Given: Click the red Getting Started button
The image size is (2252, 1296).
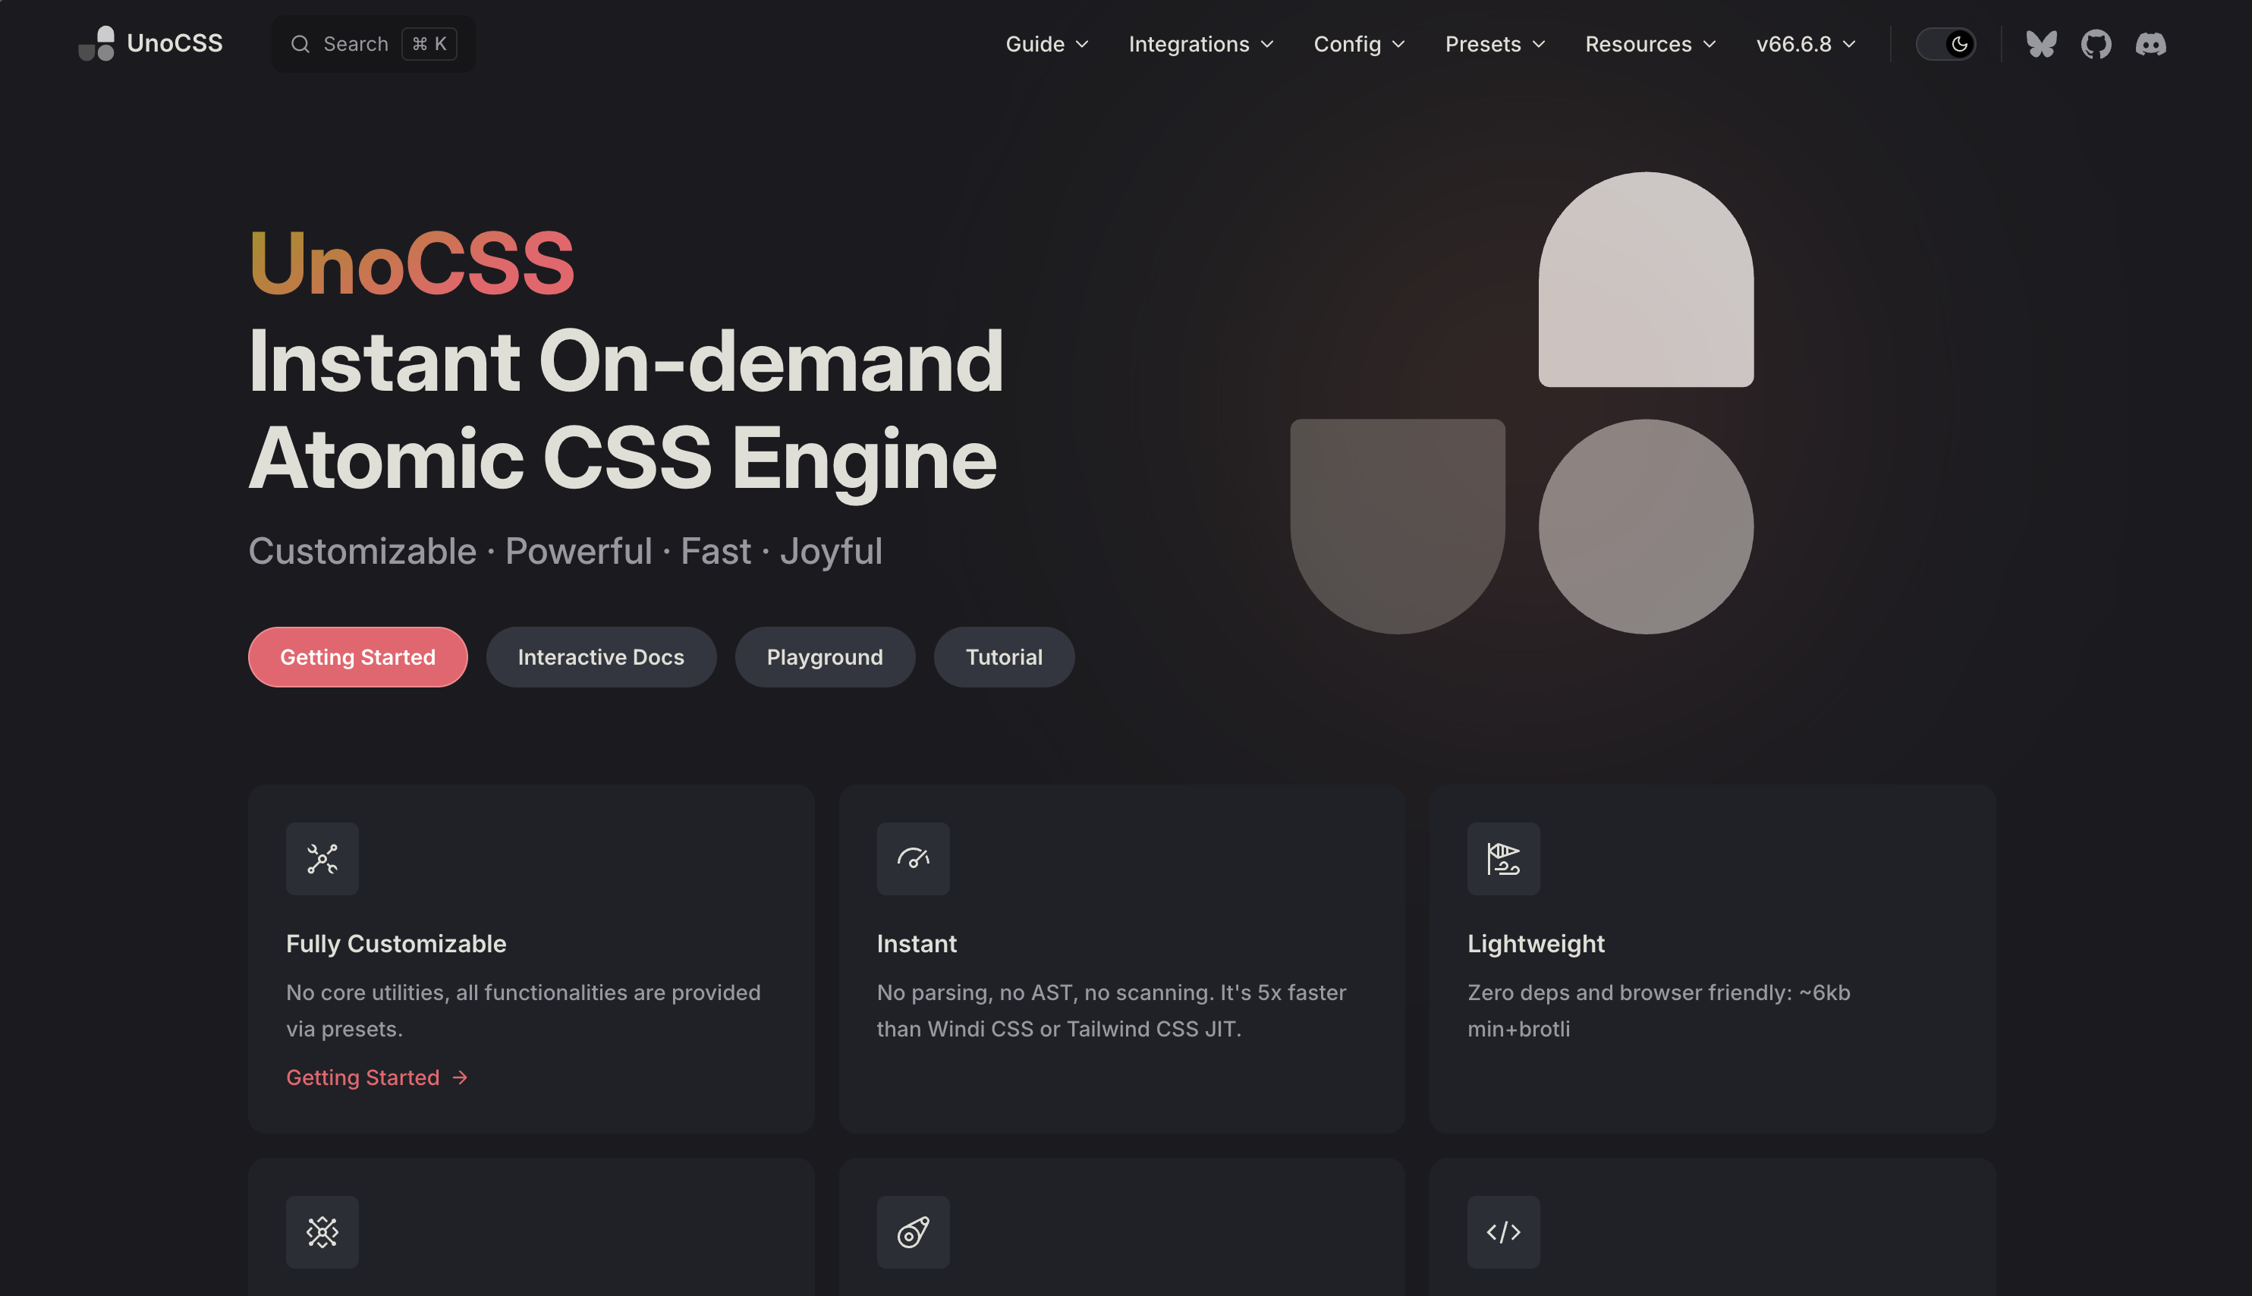Looking at the screenshot, I should (358, 657).
